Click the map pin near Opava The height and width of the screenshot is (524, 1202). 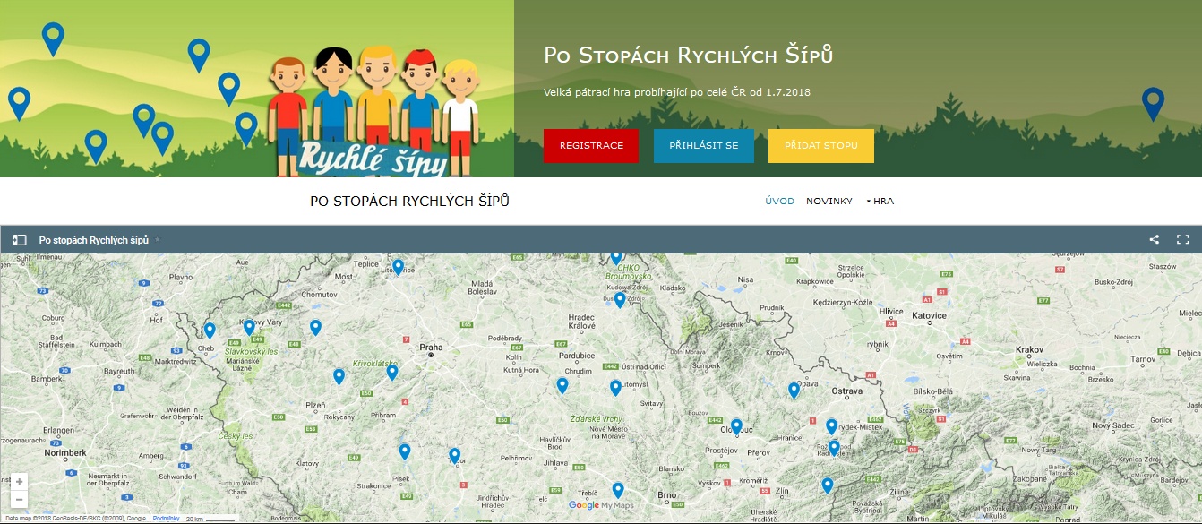(x=794, y=390)
